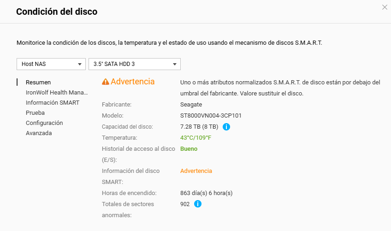Click the SMART disk info Advertencia status
The width and height of the screenshot is (391, 231).
196,171
